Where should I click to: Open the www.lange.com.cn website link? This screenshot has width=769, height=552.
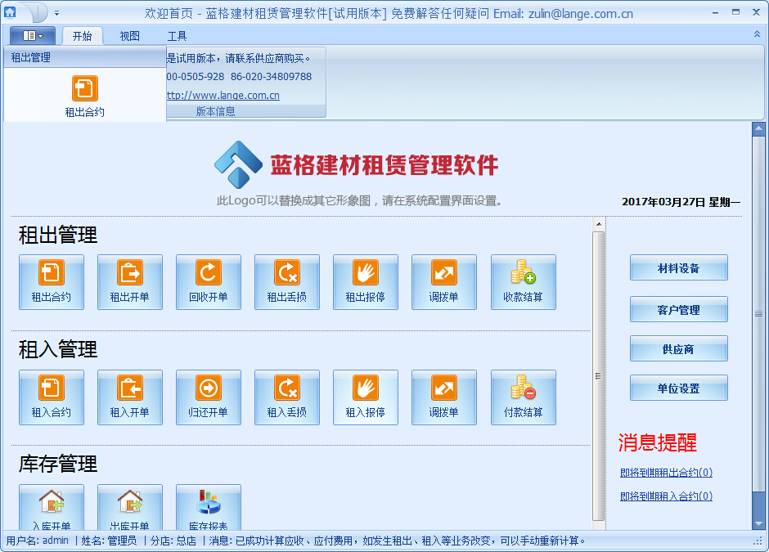223,95
